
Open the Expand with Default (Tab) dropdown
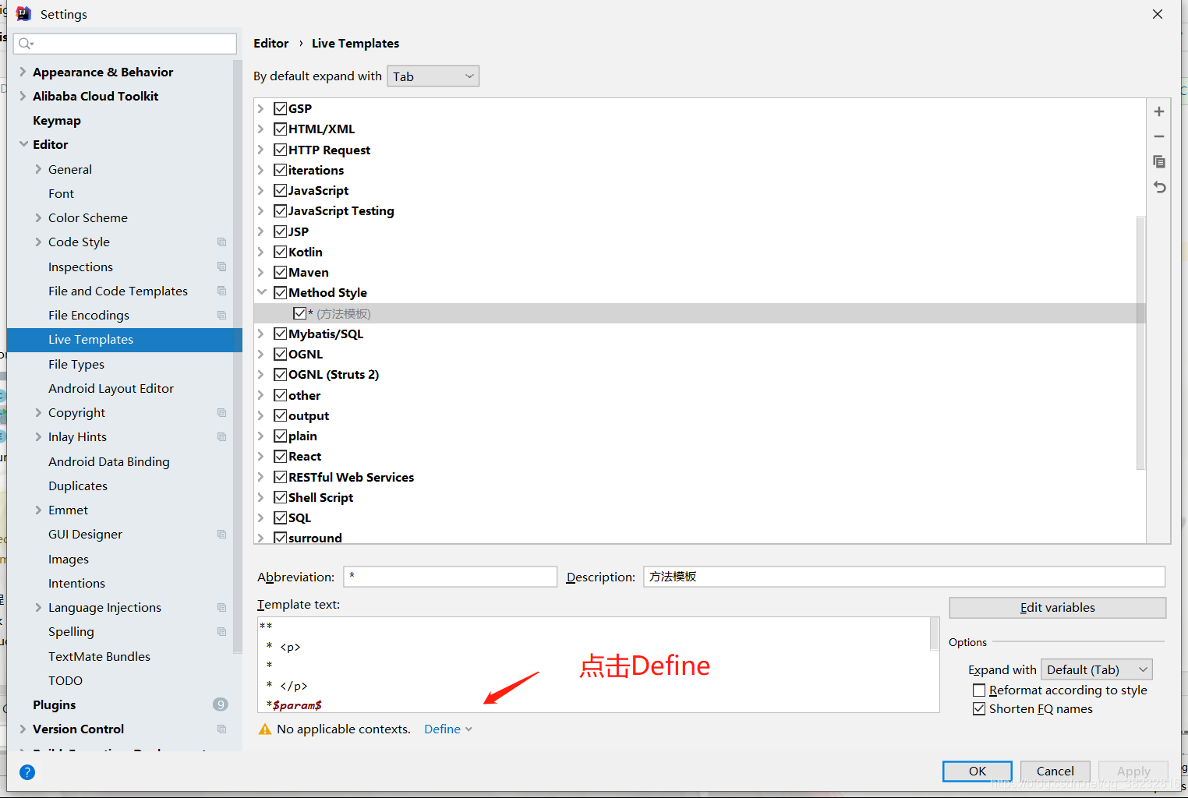[1097, 669]
